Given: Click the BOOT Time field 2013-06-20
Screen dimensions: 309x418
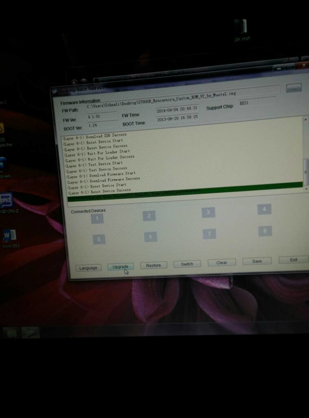Looking at the screenshot, I should pos(178,118).
